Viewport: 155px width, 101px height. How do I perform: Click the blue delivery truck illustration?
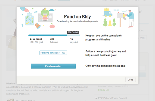(x=108, y=13)
